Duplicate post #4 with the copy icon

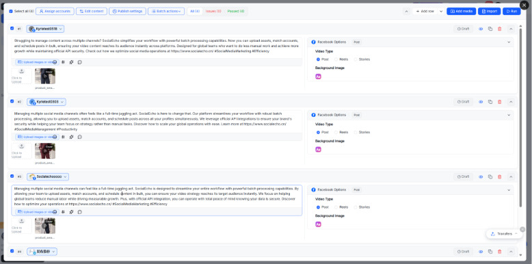[x=490, y=252]
